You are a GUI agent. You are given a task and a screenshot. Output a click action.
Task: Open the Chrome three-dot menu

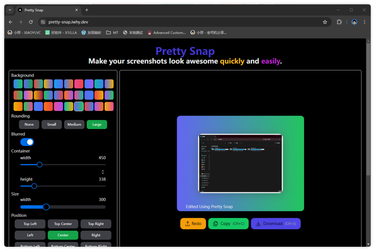click(x=364, y=22)
